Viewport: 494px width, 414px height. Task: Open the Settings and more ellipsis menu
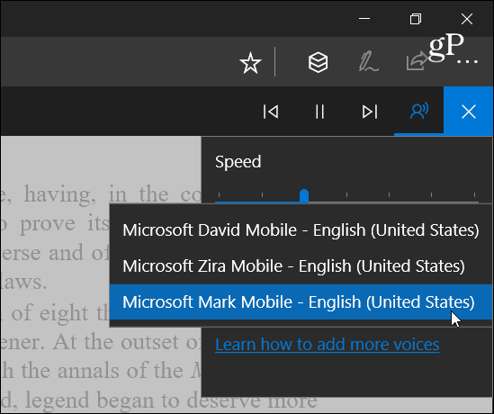click(468, 62)
